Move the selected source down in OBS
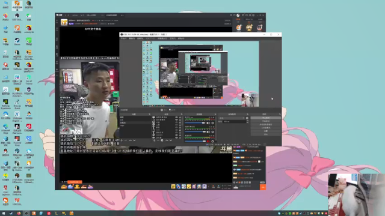385x216 pixels. point(171,140)
